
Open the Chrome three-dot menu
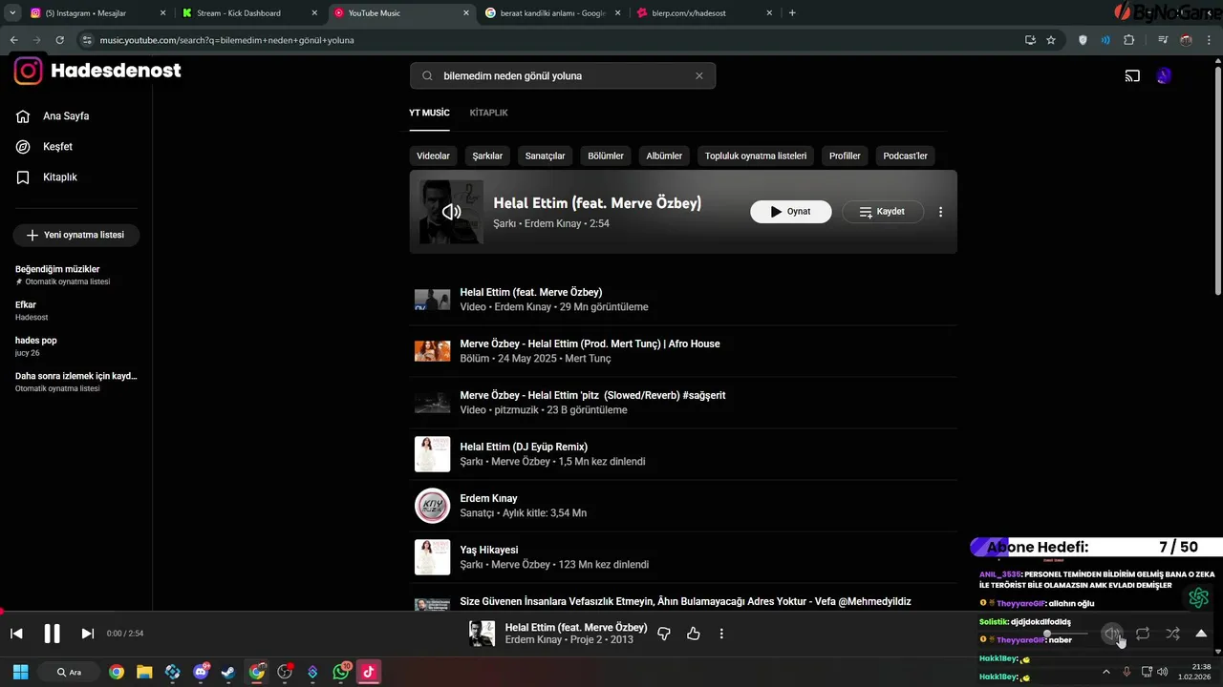pos(1210,40)
